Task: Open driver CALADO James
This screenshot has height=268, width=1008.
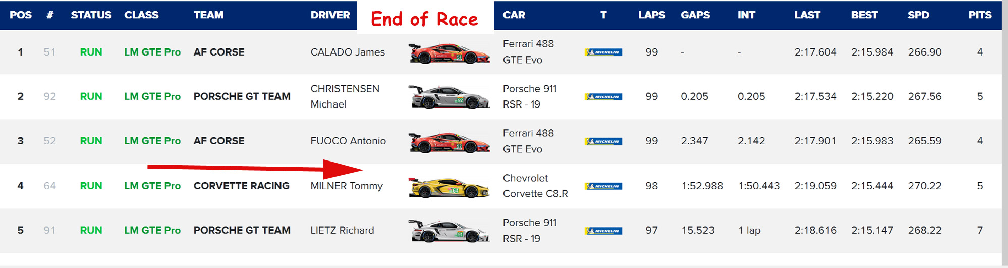Action: pos(348,52)
